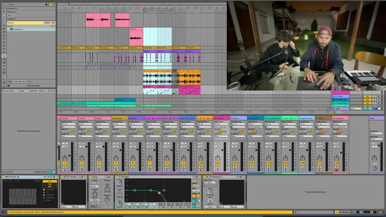Select the EQ Eight band 4 filter marker
The height and width of the screenshot is (217, 386).
[159, 193]
